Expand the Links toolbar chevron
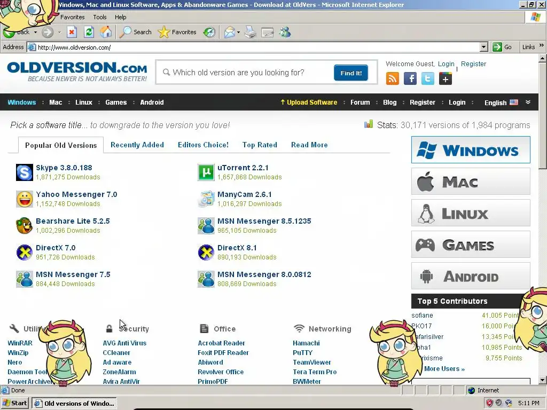The image size is (547, 410). point(542,45)
